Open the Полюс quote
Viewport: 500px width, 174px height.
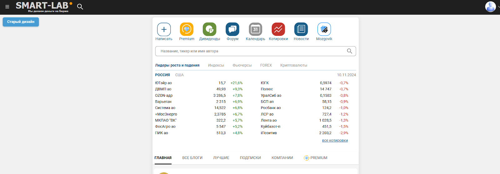point(267,89)
